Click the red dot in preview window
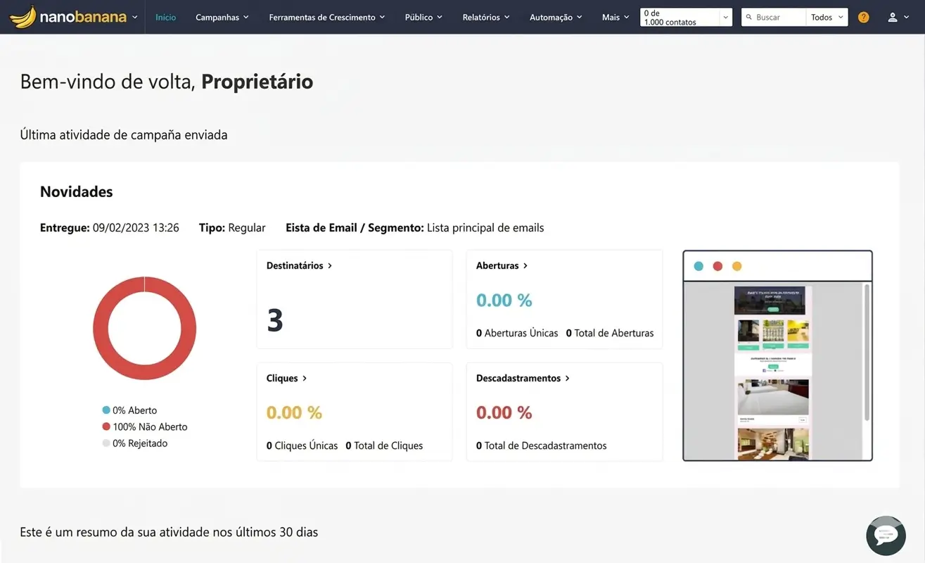925x563 pixels. pos(717,266)
